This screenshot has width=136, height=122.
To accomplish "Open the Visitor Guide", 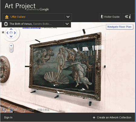I will (x=110, y=17).
